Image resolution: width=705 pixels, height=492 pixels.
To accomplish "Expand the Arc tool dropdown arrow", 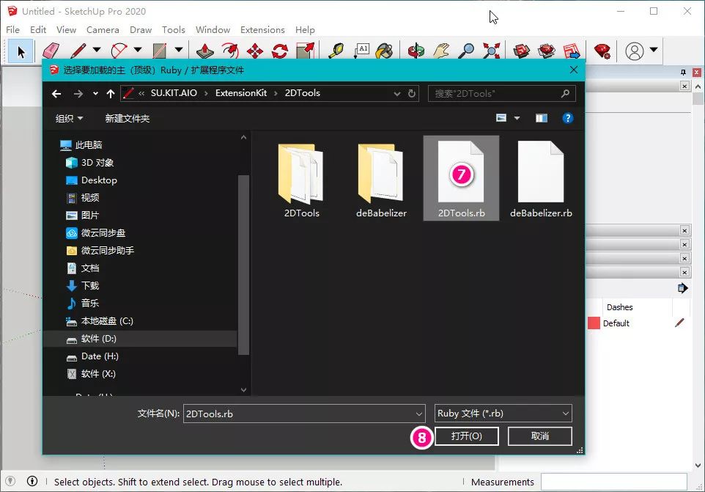I will click(138, 49).
